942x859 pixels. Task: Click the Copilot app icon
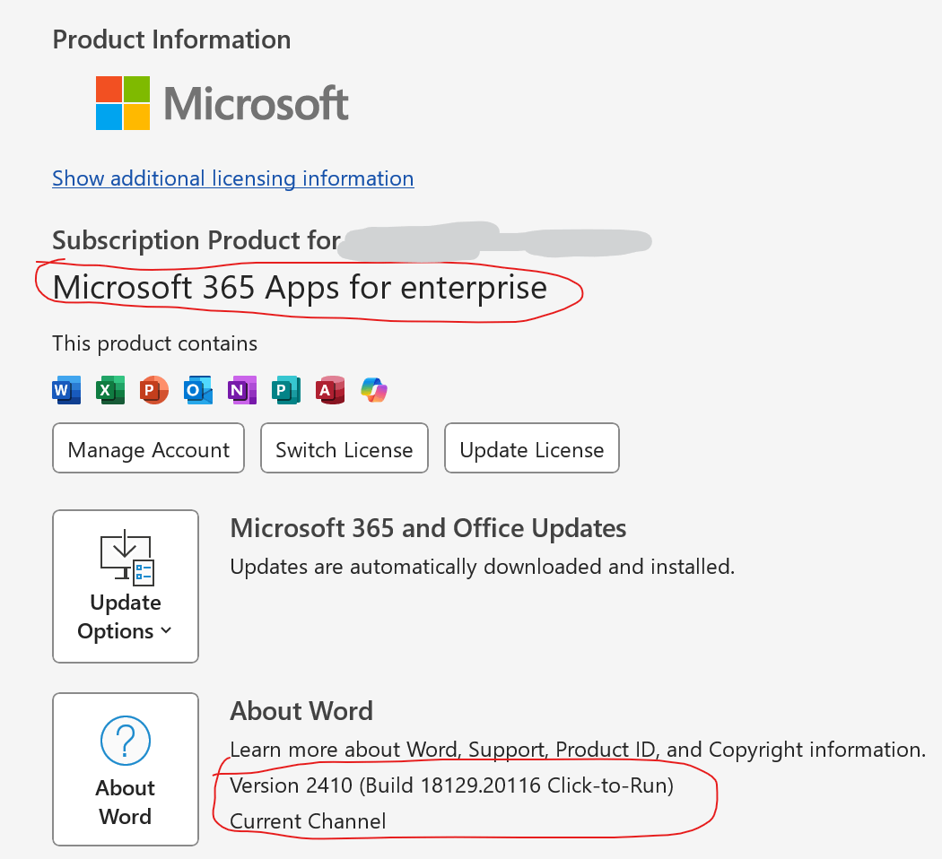[374, 390]
